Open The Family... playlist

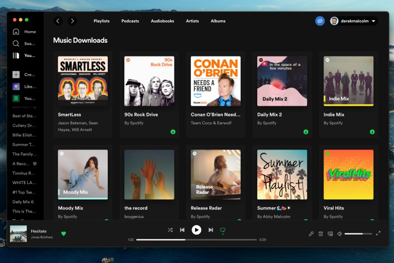click(25, 154)
